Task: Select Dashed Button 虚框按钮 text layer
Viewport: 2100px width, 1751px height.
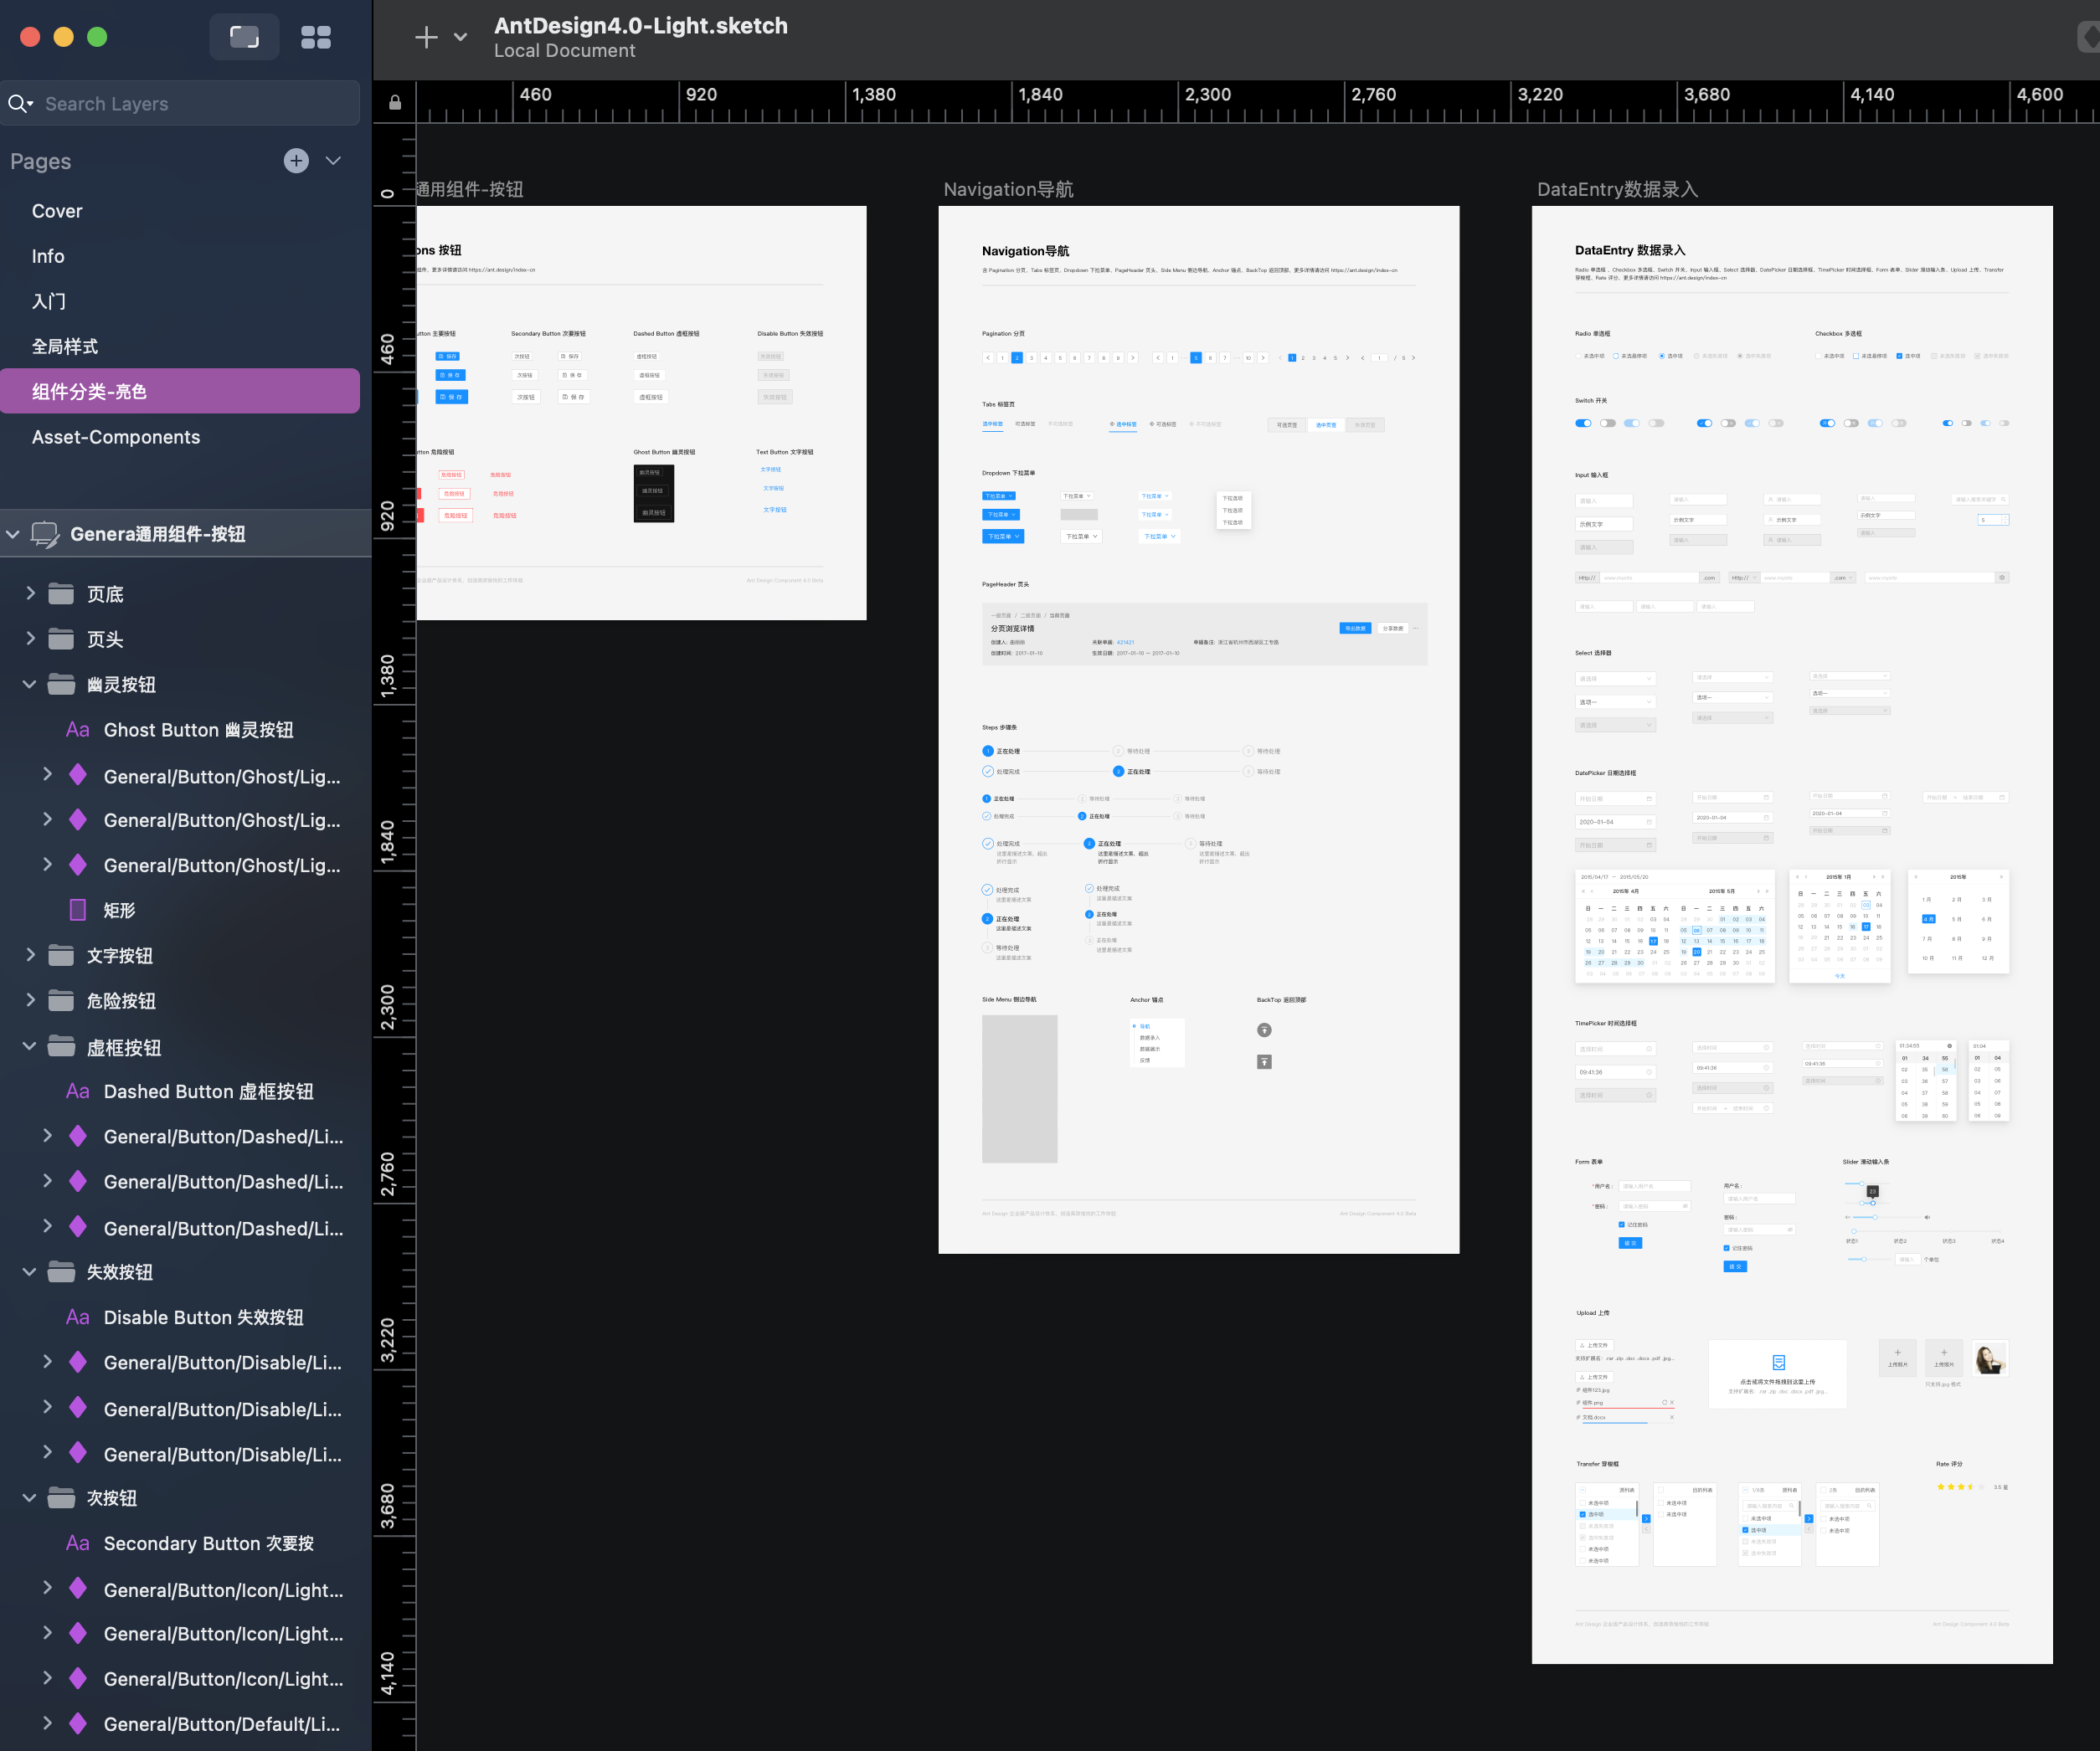Action: click(x=208, y=1091)
